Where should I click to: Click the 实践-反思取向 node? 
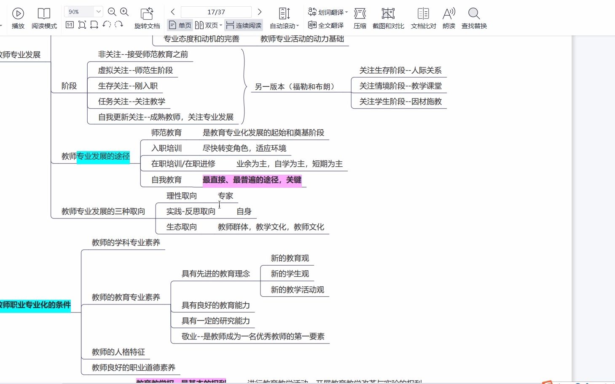click(x=191, y=211)
